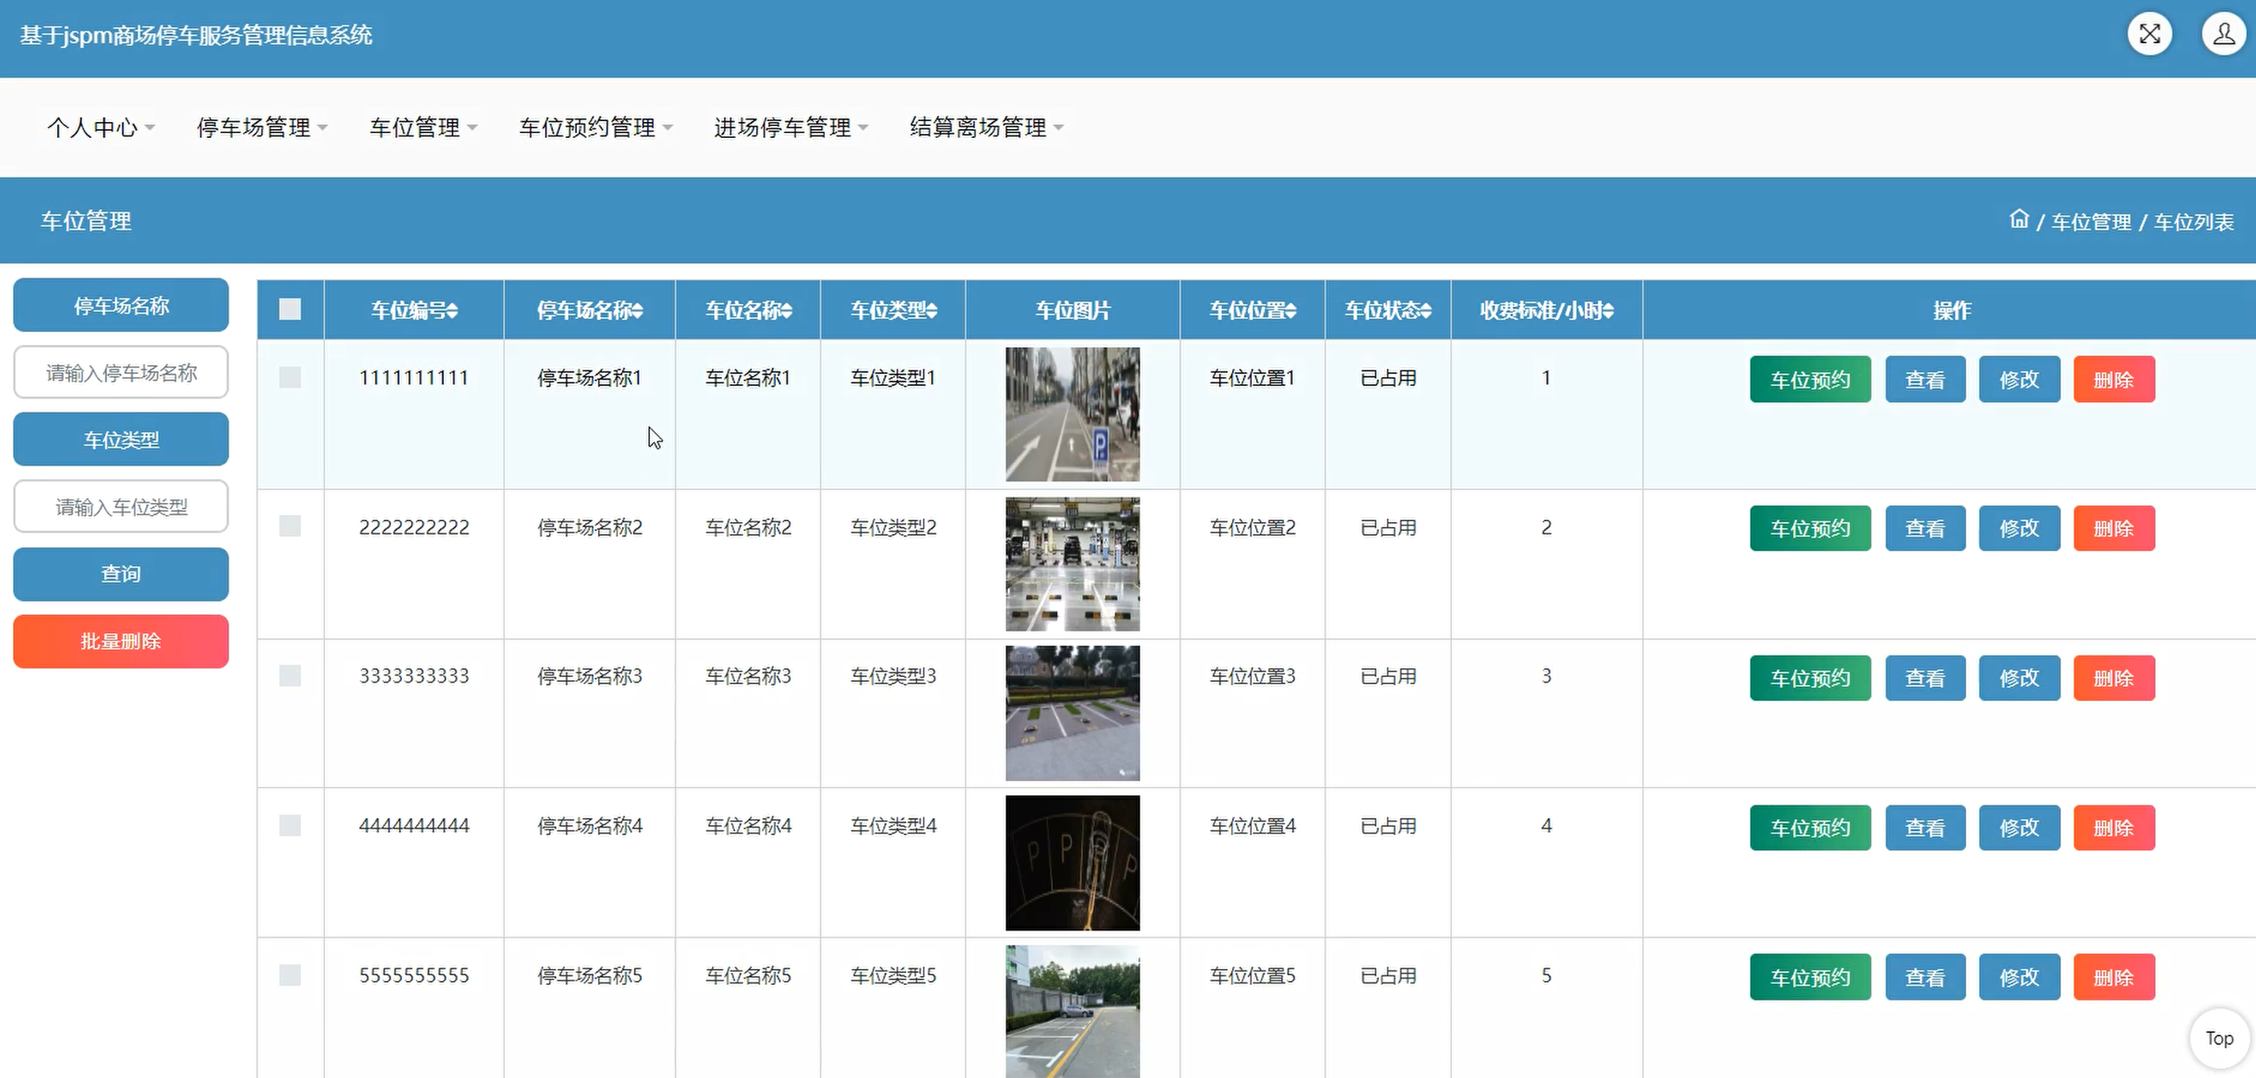Image resolution: width=2256 pixels, height=1078 pixels.
Task: Click 车位预约 for row 车位名称4
Action: [1811, 828]
